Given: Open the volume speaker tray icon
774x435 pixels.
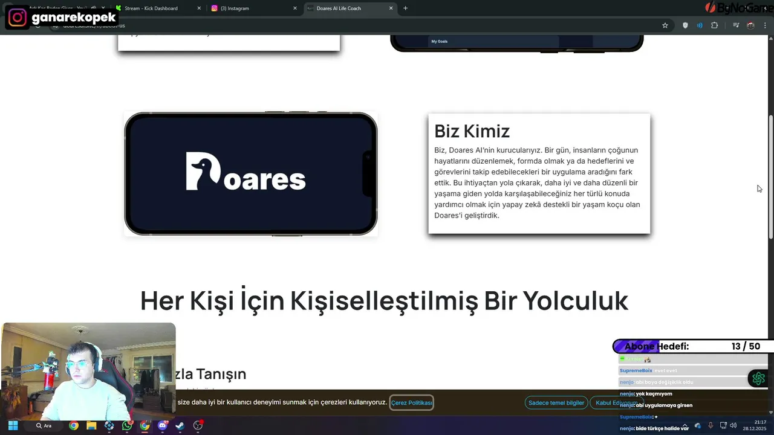Looking at the screenshot, I should click(x=733, y=426).
